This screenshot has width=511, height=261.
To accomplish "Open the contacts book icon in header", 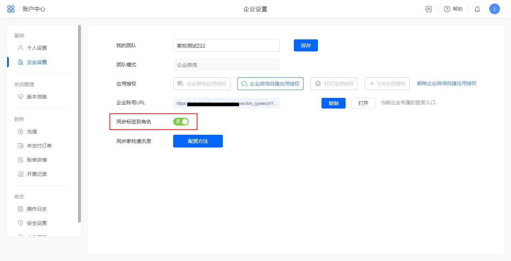I will 428,9.
